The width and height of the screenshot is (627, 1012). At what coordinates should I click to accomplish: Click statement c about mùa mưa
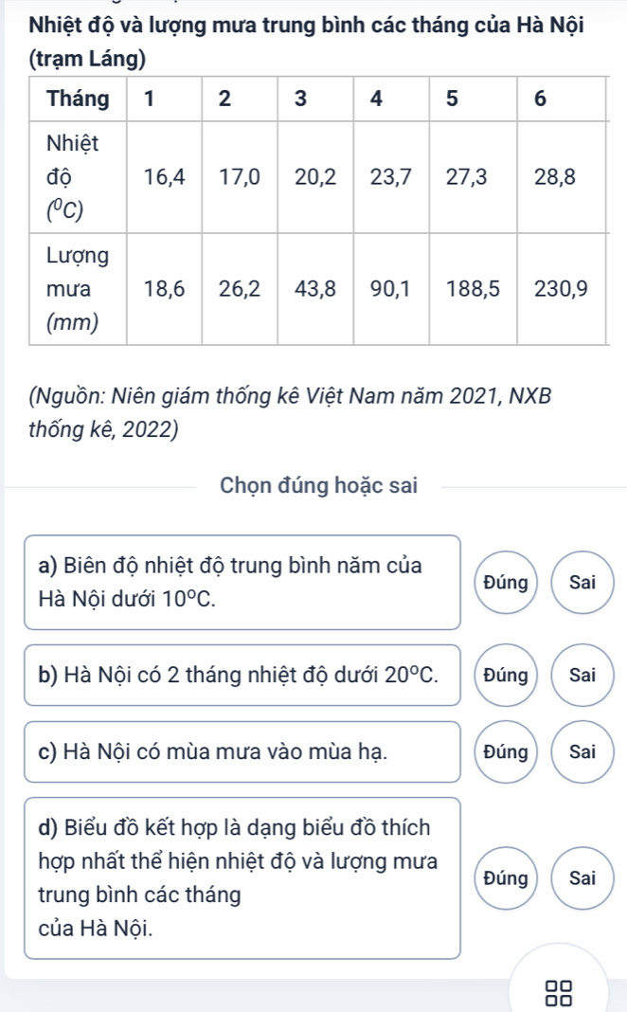242,752
